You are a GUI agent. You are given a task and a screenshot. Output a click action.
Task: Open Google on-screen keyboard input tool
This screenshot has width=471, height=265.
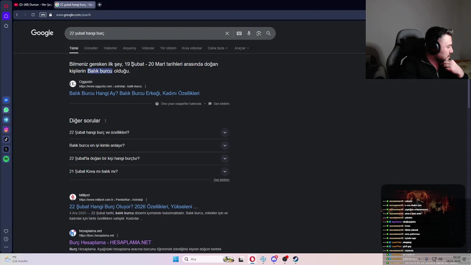click(239, 33)
